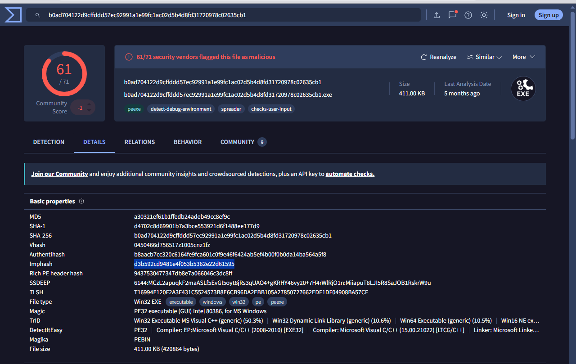Open the COMMUNITY tab
The image size is (576, 364).
(x=243, y=142)
